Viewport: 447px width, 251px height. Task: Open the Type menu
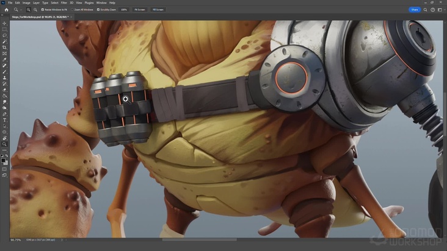[x=45, y=2]
